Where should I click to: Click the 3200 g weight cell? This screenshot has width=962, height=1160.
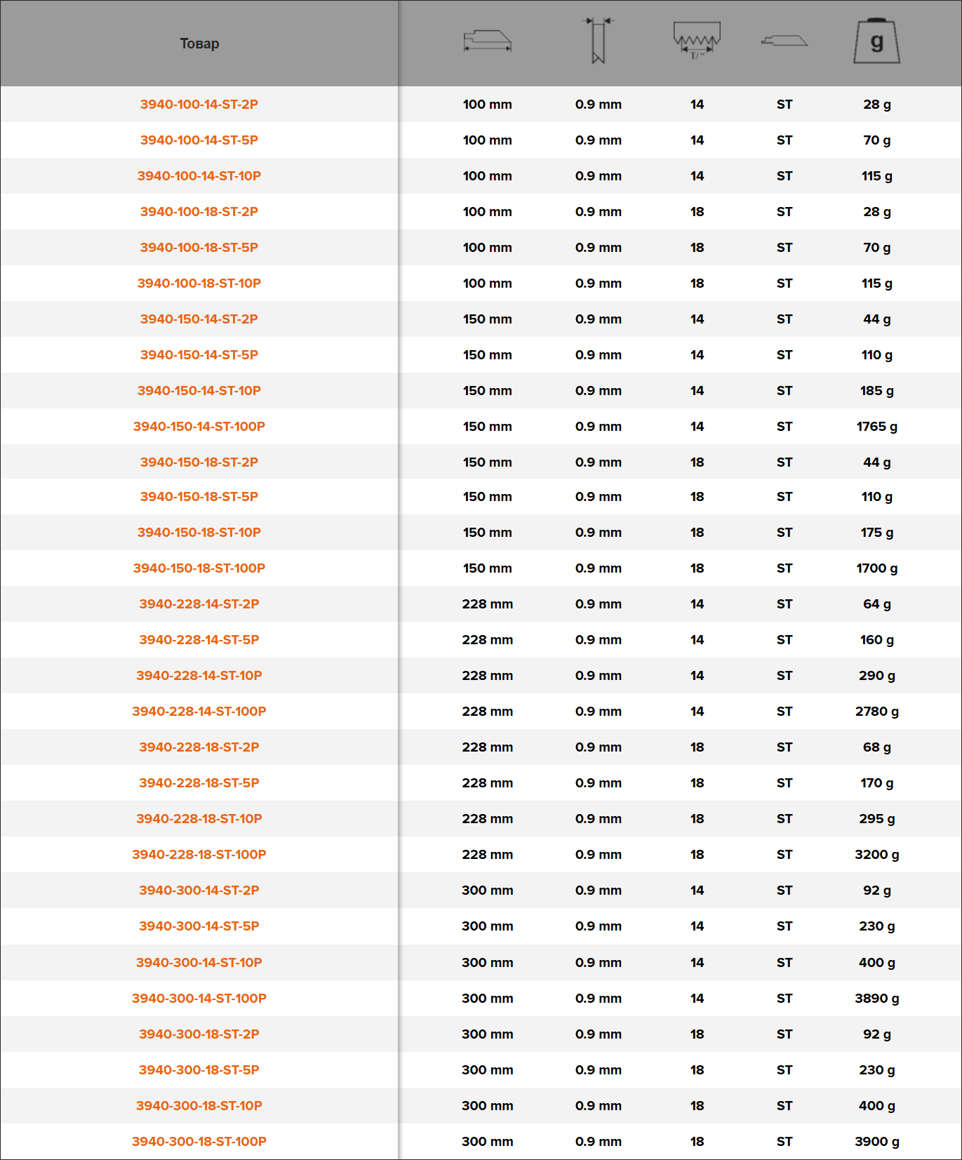pos(877,855)
